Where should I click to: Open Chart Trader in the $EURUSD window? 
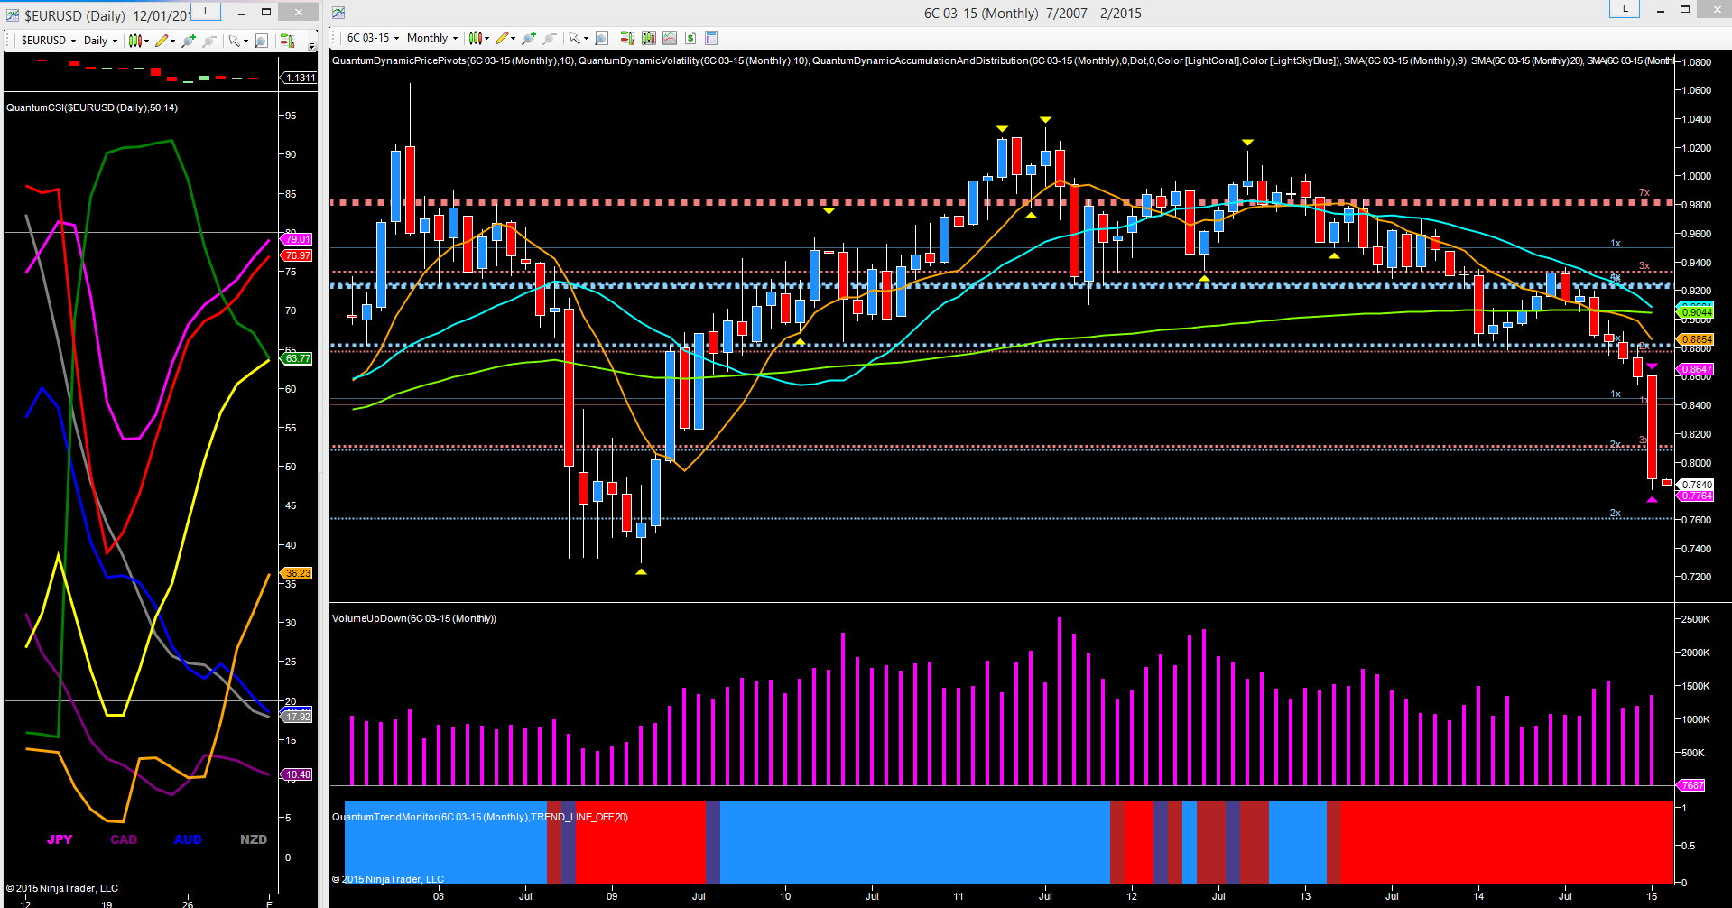(x=287, y=41)
